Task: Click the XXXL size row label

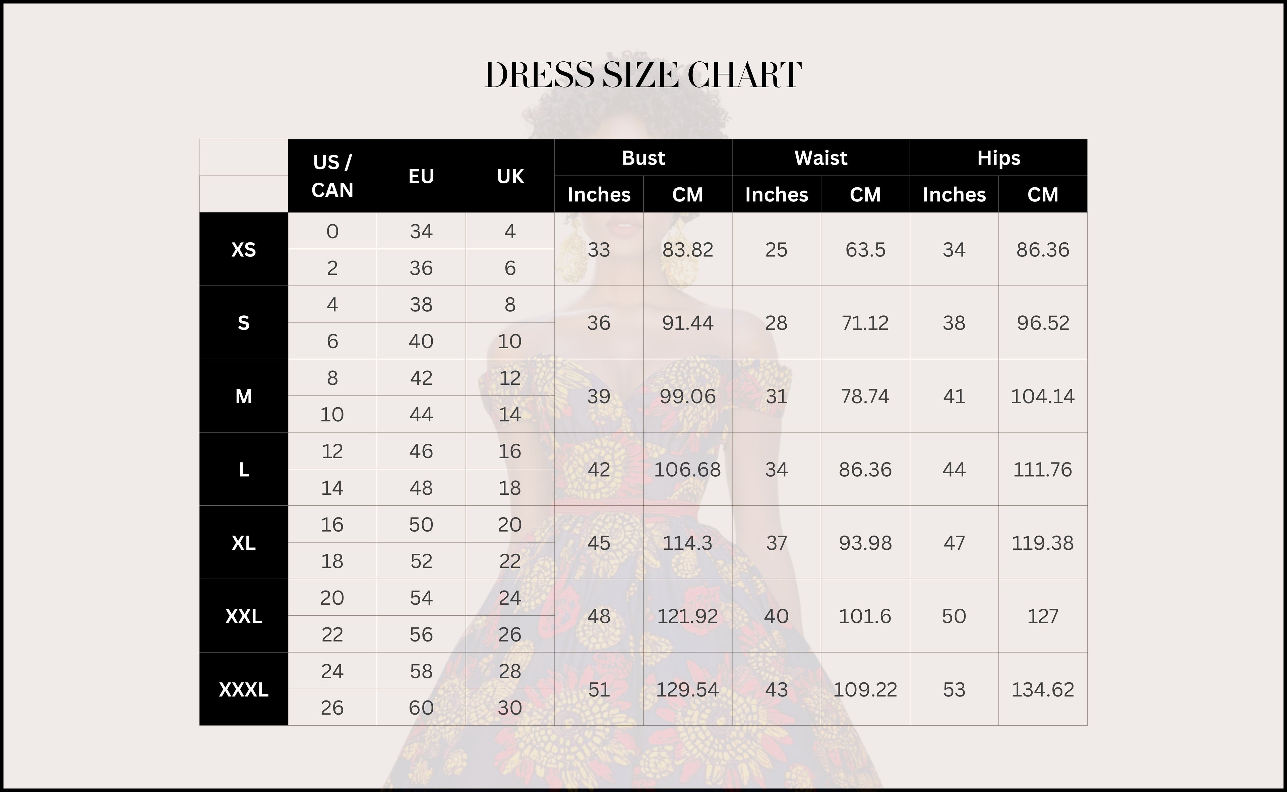Action: pos(244,690)
